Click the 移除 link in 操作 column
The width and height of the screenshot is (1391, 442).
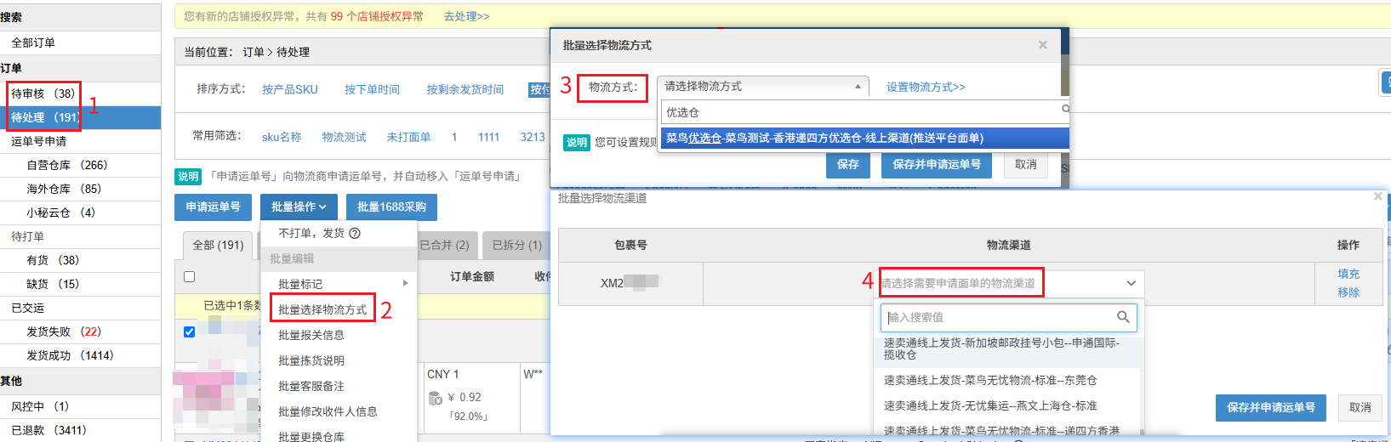pyautogui.click(x=1348, y=292)
